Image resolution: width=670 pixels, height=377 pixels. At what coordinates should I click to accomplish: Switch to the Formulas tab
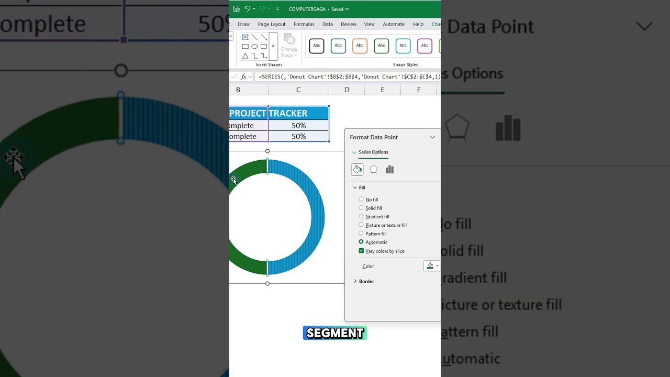[304, 24]
